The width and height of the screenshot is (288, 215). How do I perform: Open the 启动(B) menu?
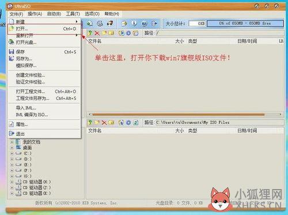(x=54, y=14)
